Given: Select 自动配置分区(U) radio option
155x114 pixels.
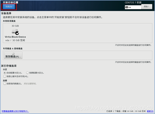Looking at the screenshot, I should tap(5, 73).
